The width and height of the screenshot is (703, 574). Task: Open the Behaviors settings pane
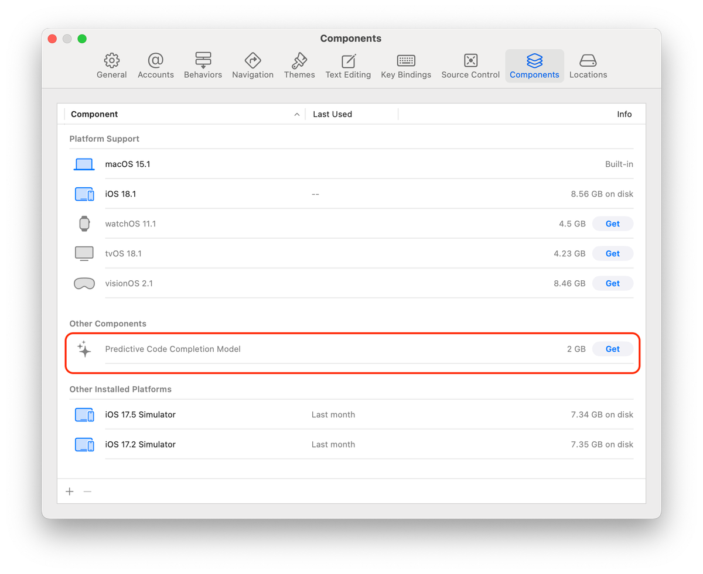coord(203,65)
